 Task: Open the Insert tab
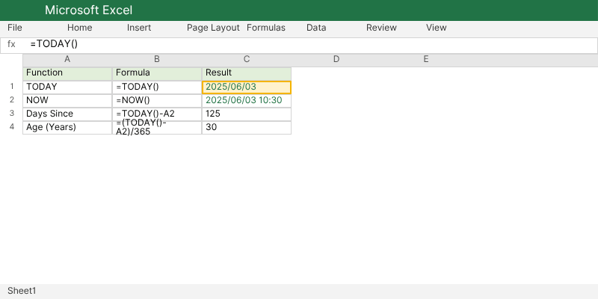[x=139, y=28]
